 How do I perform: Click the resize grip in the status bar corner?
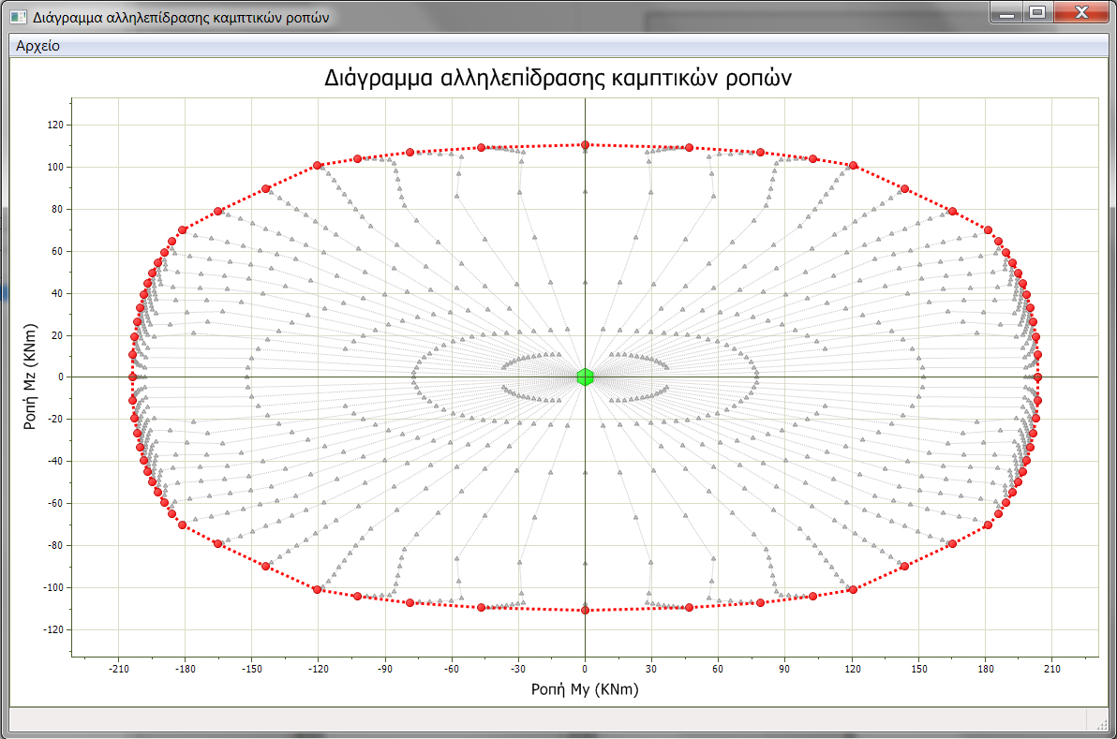(x=1097, y=719)
